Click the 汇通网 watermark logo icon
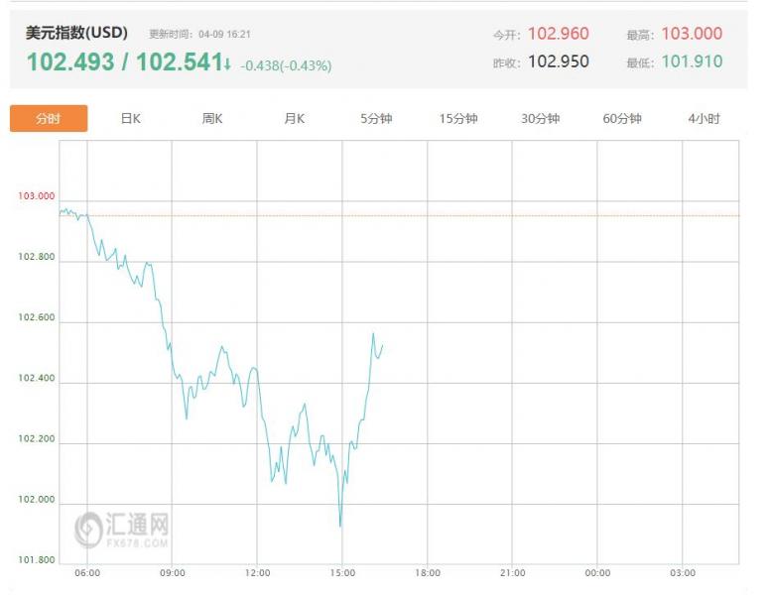This screenshot has width=769, height=595. click(x=90, y=527)
